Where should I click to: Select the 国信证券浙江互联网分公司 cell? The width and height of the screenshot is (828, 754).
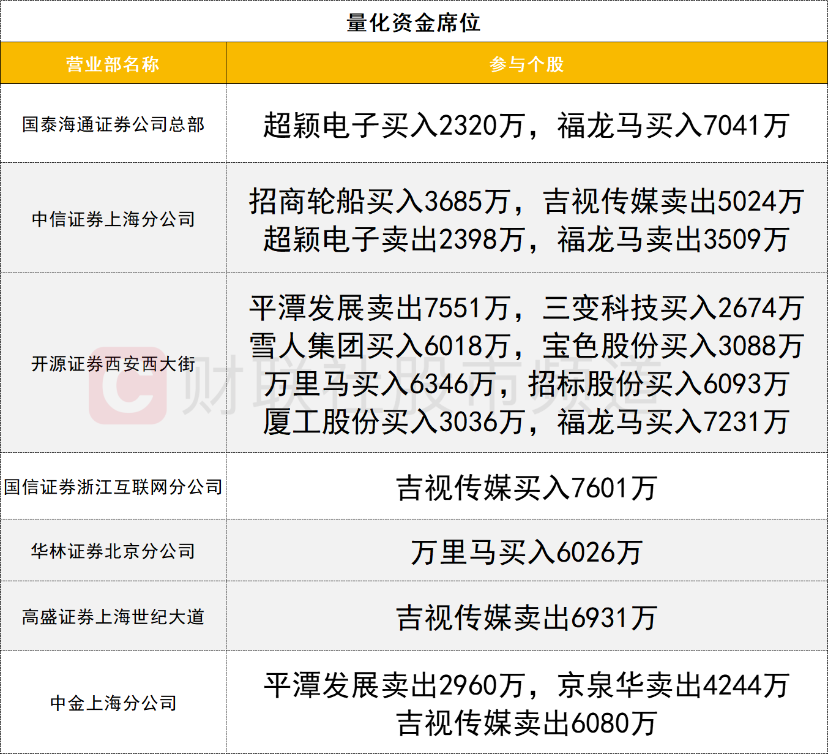[113, 487]
